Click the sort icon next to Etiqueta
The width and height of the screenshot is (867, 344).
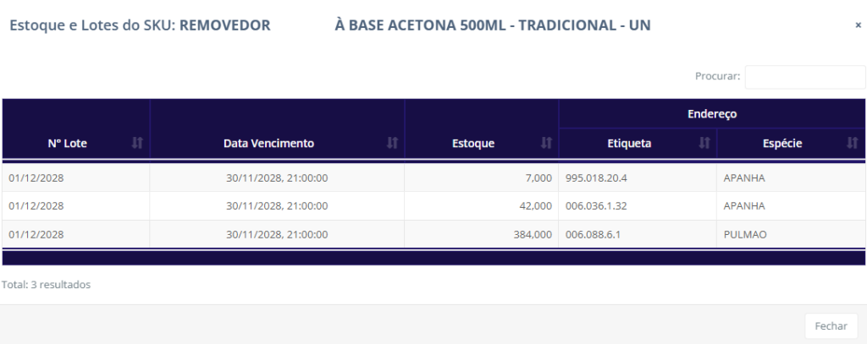click(704, 144)
